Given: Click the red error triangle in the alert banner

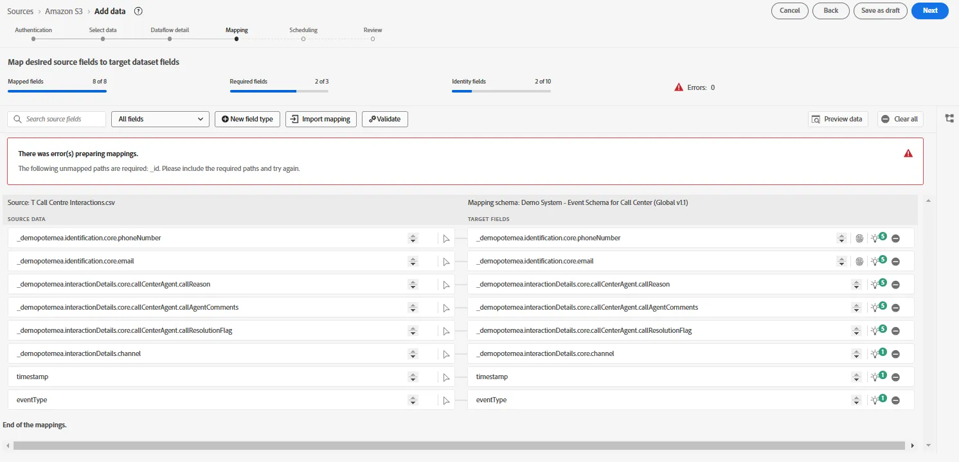Looking at the screenshot, I should [908, 153].
